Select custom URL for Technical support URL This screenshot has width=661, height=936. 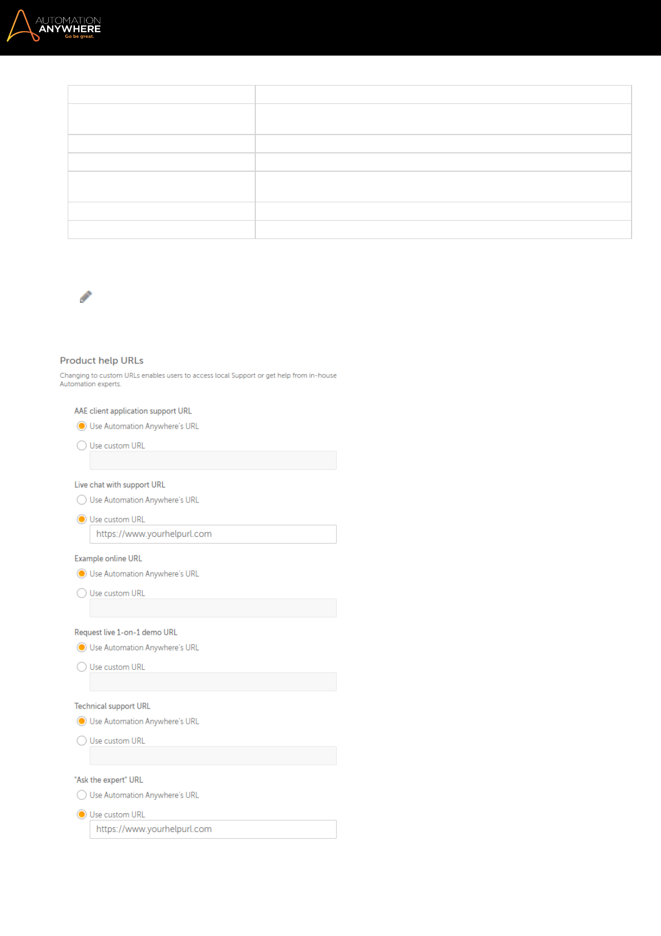(82, 741)
